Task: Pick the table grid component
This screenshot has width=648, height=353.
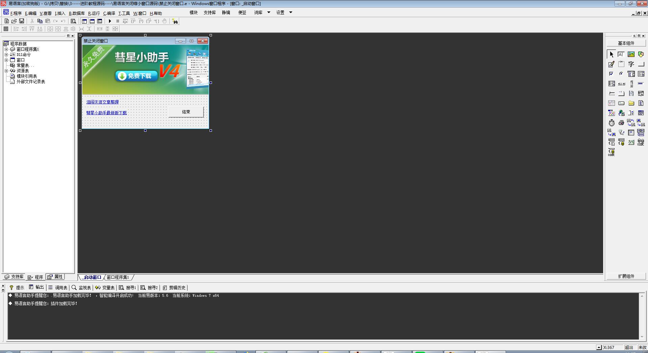Action: [631, 132]
